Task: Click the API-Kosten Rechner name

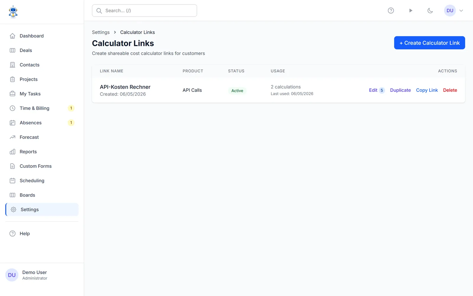Action: (125, 87)
